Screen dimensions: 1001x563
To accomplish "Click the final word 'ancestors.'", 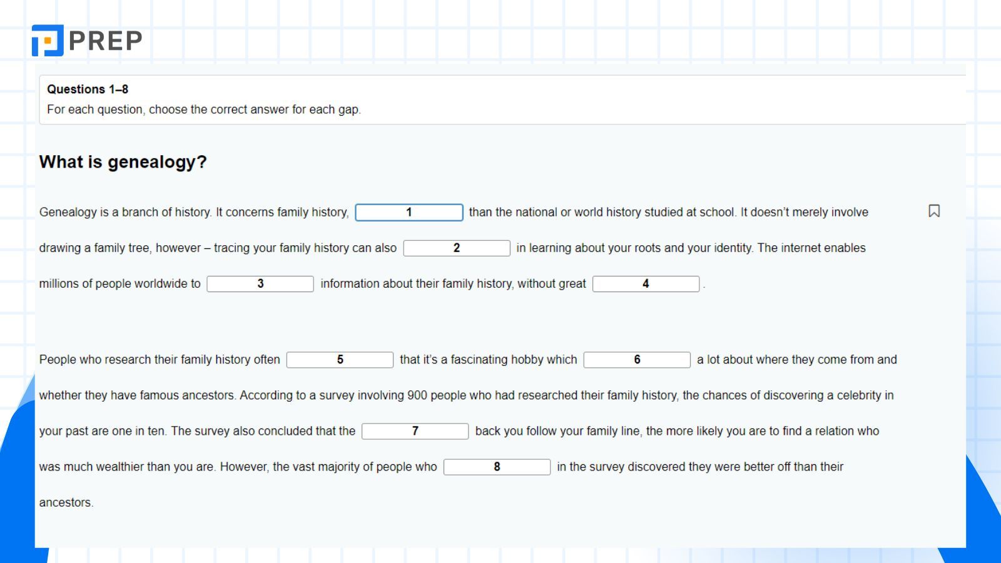I will pos(66,502).
